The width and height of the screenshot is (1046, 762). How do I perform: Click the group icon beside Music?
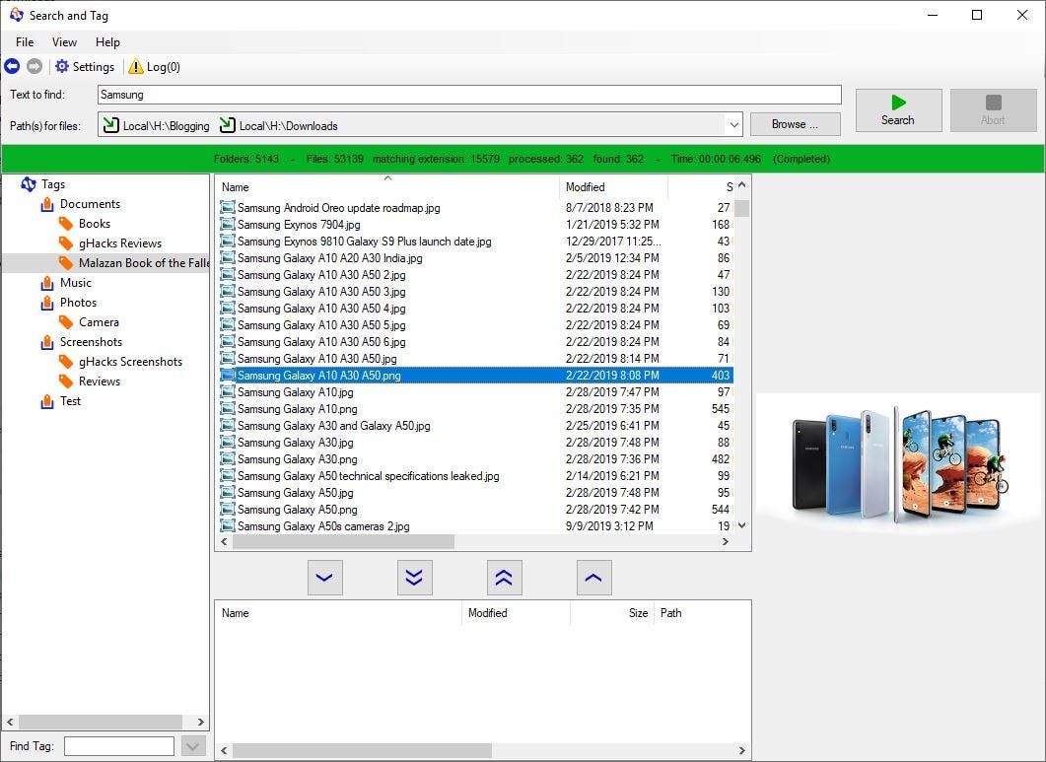46,283
